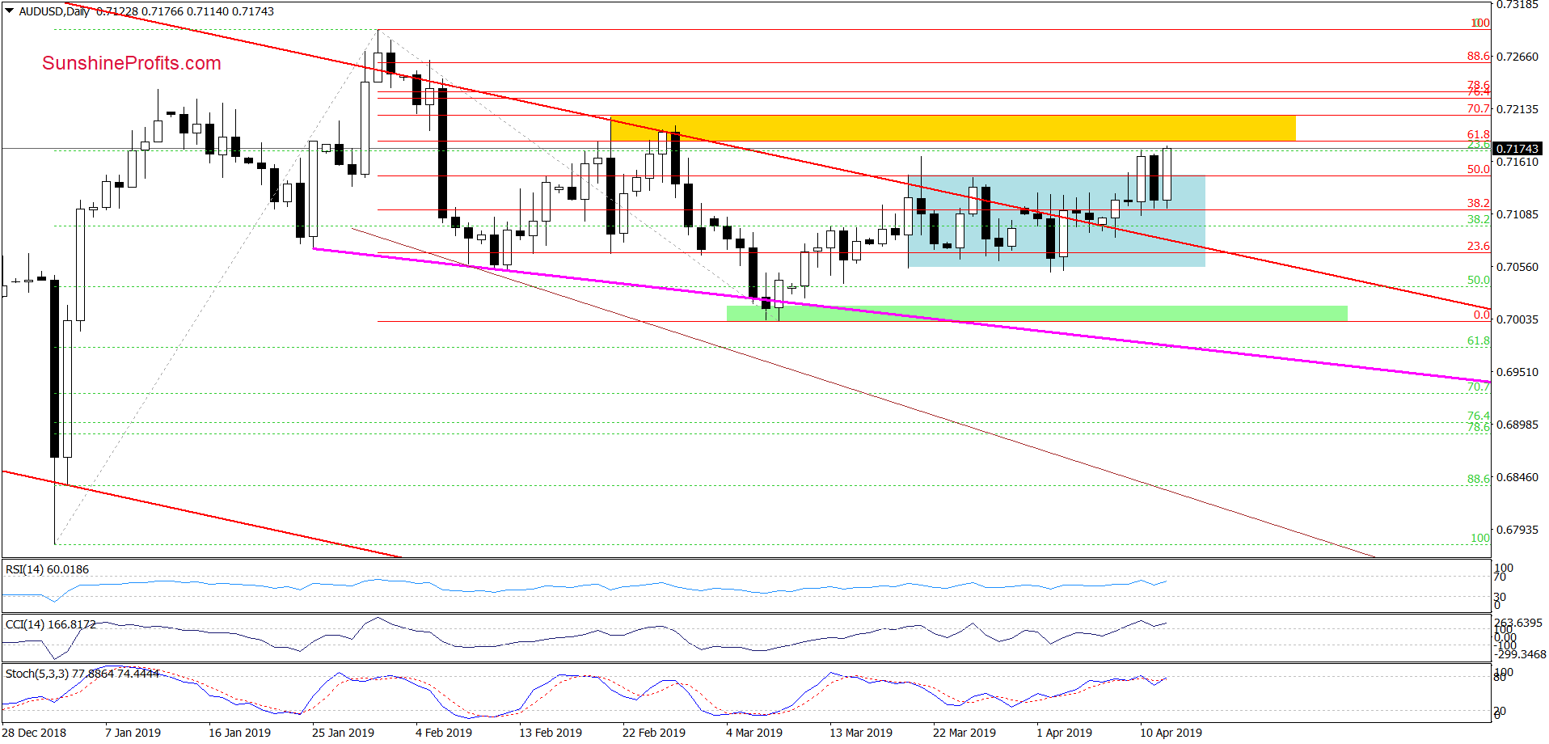Click price axis value 0.70035

1517,319
